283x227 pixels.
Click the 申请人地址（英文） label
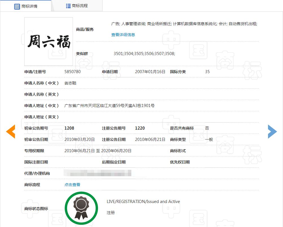[x=42, y=117]
